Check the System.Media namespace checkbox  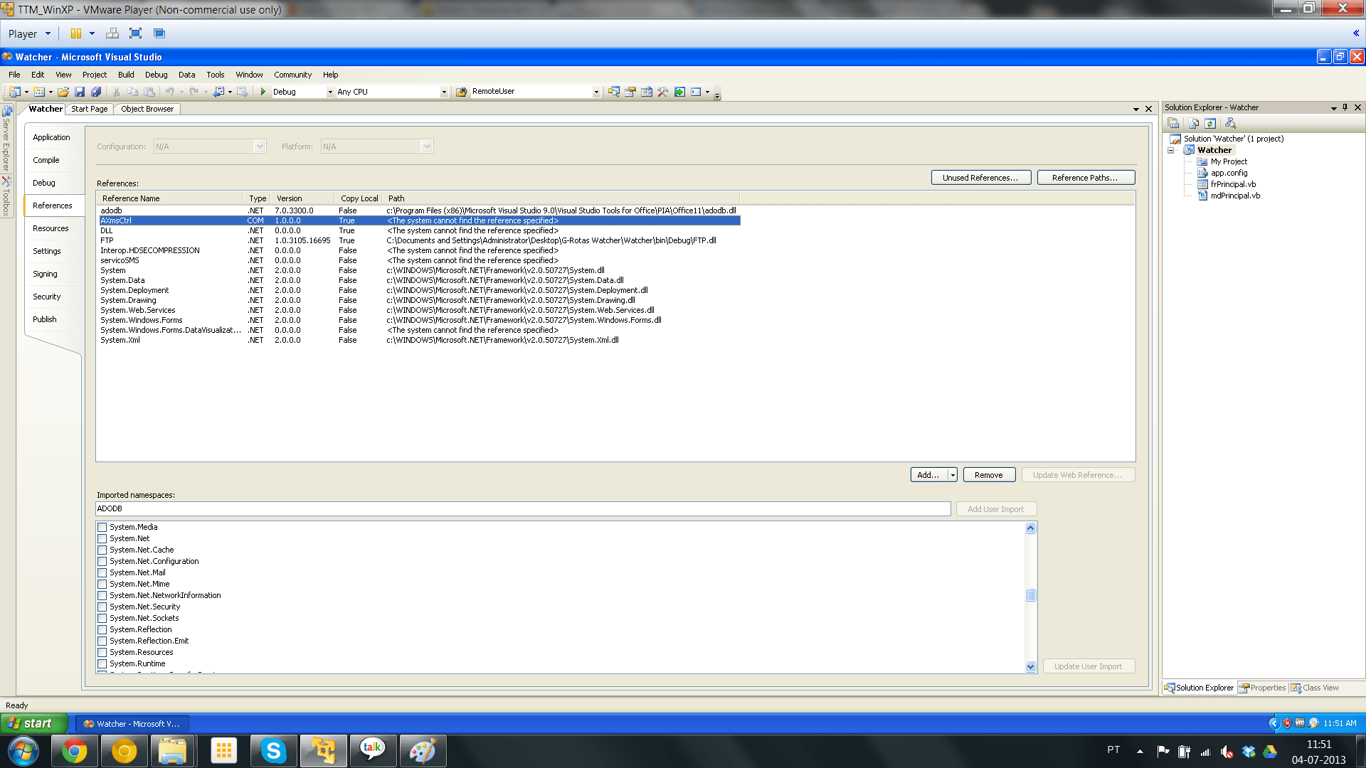pyautogui.click(x=102, y=528)
